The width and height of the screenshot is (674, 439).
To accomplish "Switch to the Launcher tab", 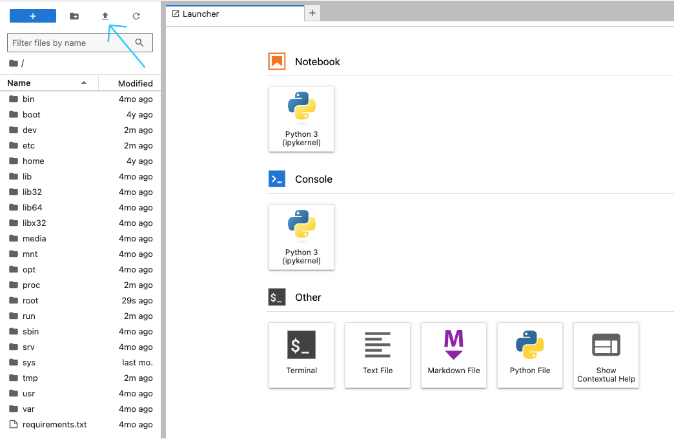I will coord(235,14).
